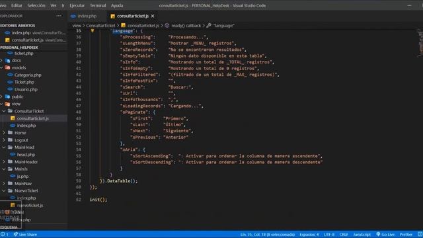Open the Editar menu
Viewport: 423px width, 238px height.
[17, 5]
